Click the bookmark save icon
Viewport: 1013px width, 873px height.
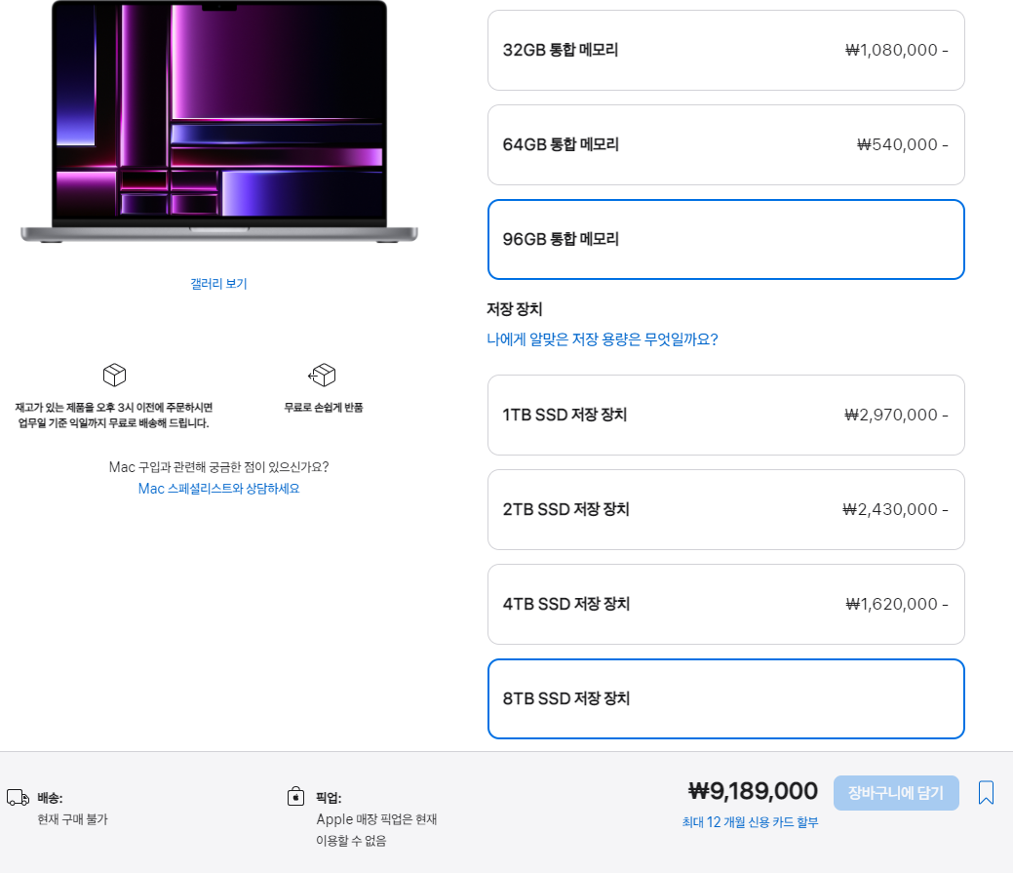pyautogui.click(x=986, y=792)
